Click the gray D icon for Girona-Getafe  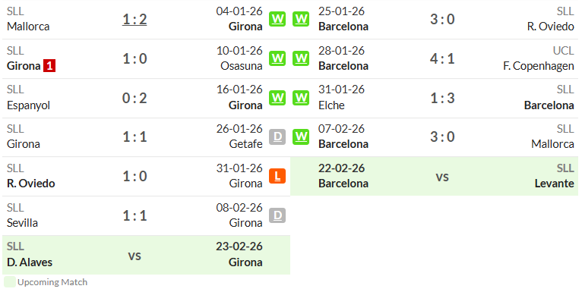(277, 137)
